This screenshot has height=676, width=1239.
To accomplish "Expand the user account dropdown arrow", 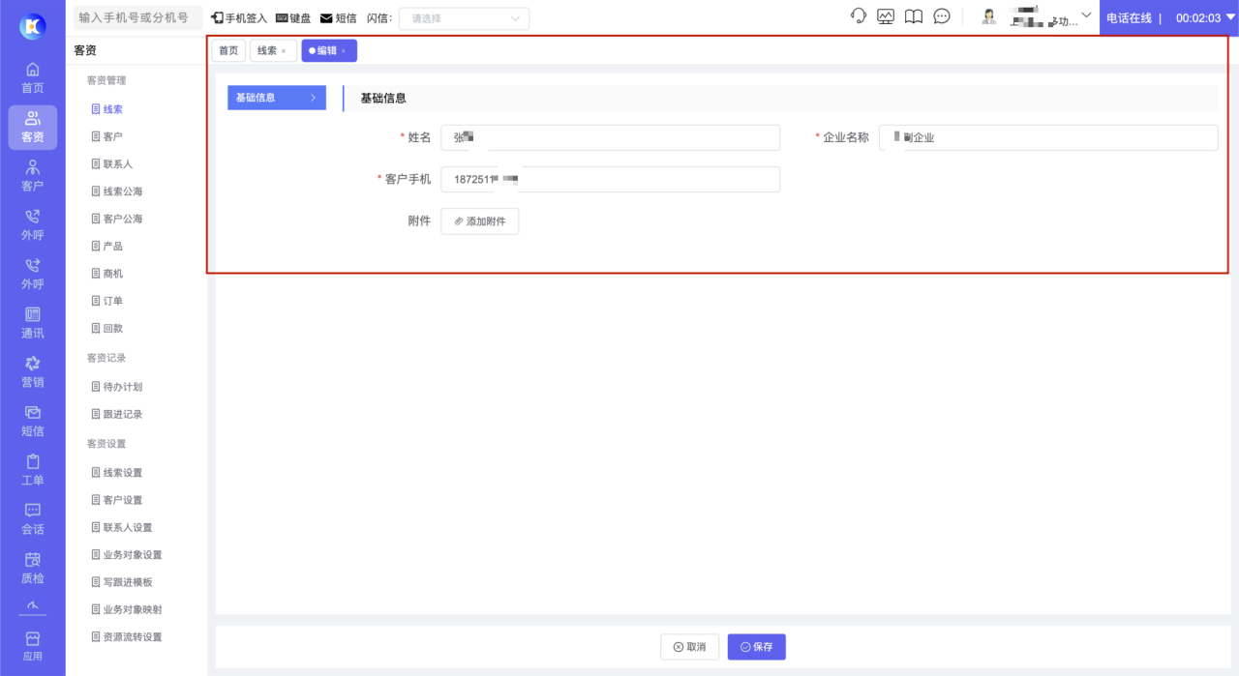I will (x=1086, y=16).
